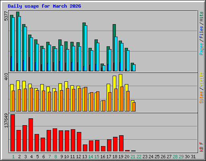The height and width of the screenshot is (161, 206).
Task: Click day 28 on the x-axis
Action: click(x=175, y=157)
